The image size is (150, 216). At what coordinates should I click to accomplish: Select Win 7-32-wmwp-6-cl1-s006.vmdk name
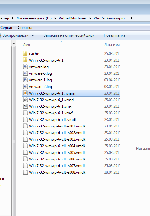point(57,159)
